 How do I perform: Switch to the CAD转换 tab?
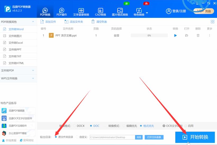pyautogui.click(x=101, y=12)
